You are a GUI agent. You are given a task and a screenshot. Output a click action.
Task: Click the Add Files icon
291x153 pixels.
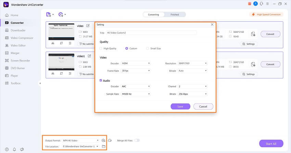coord(48,14)
